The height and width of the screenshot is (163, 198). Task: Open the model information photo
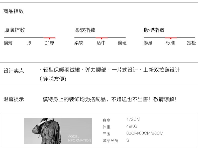pos(58,131)
